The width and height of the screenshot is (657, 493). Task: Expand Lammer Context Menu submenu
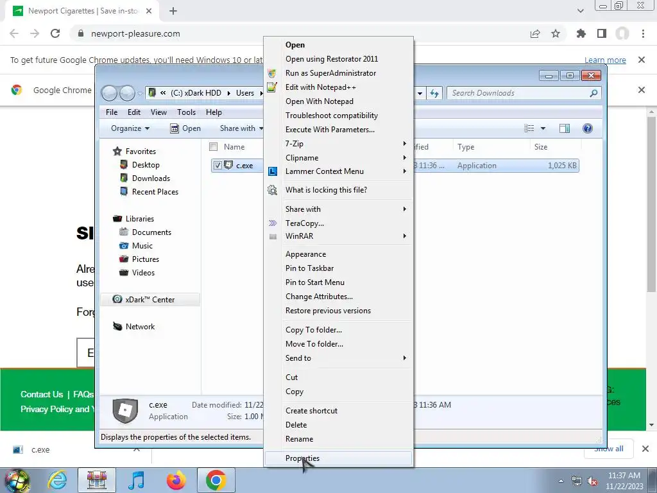tap(338, 171)
